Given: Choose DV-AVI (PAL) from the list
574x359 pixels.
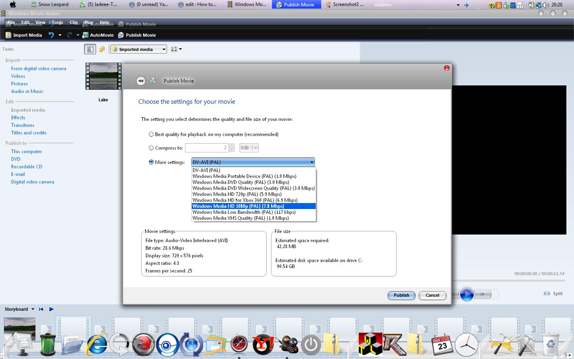Looking at the screenshot, I should (x=254, y=170).
